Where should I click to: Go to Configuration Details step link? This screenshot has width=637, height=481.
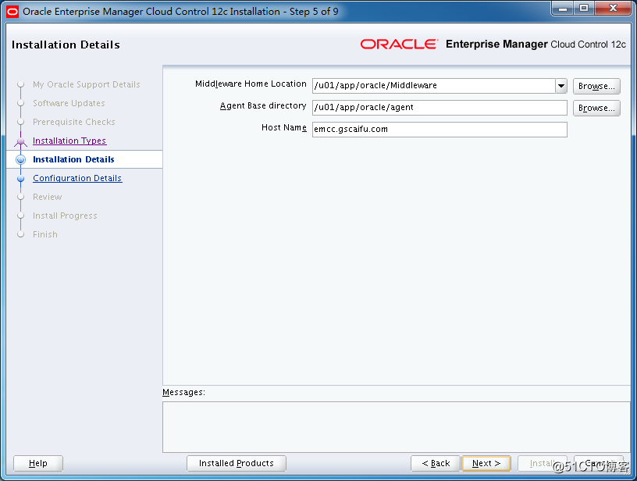click(x=77, y=179)
